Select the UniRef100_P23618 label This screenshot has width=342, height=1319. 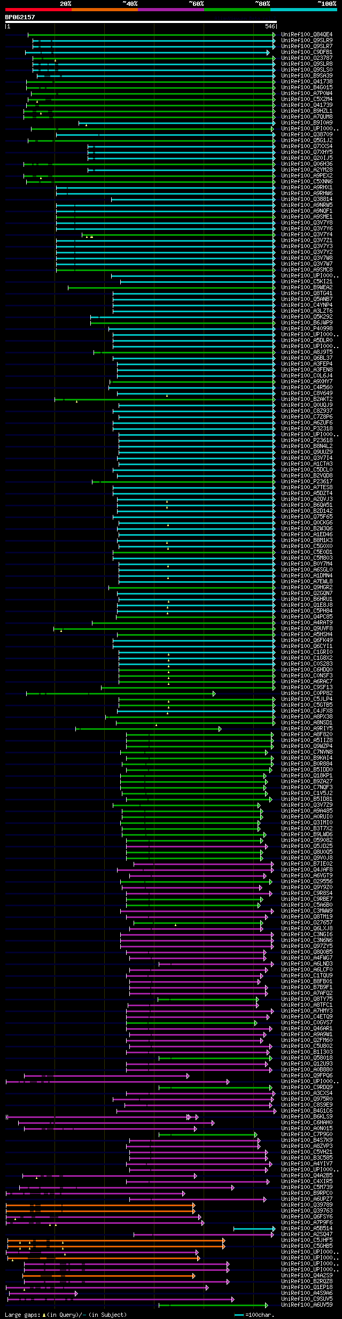pyautogui.click(x=307, y=441)
